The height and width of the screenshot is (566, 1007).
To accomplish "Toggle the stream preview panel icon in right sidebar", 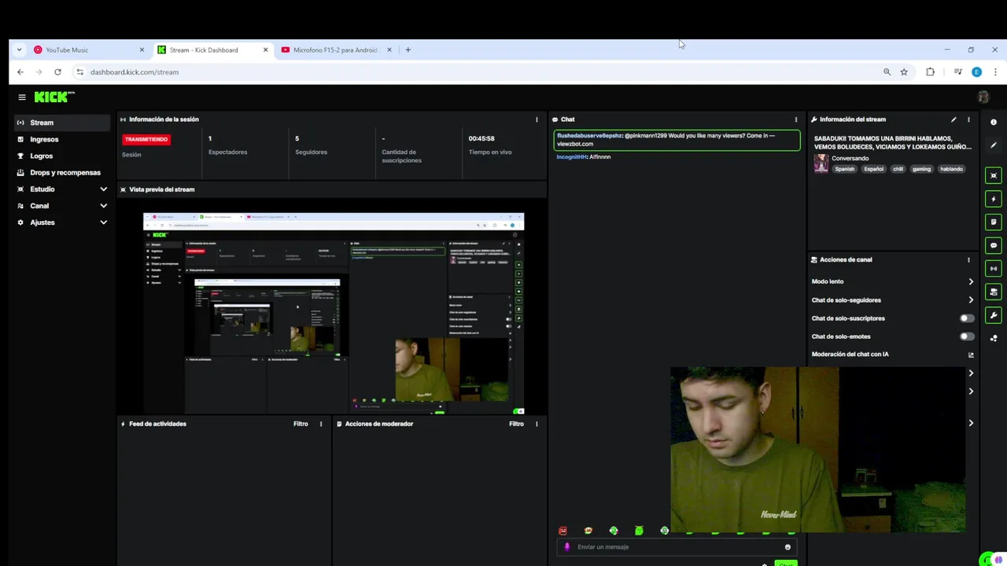I will pos(994,175).
